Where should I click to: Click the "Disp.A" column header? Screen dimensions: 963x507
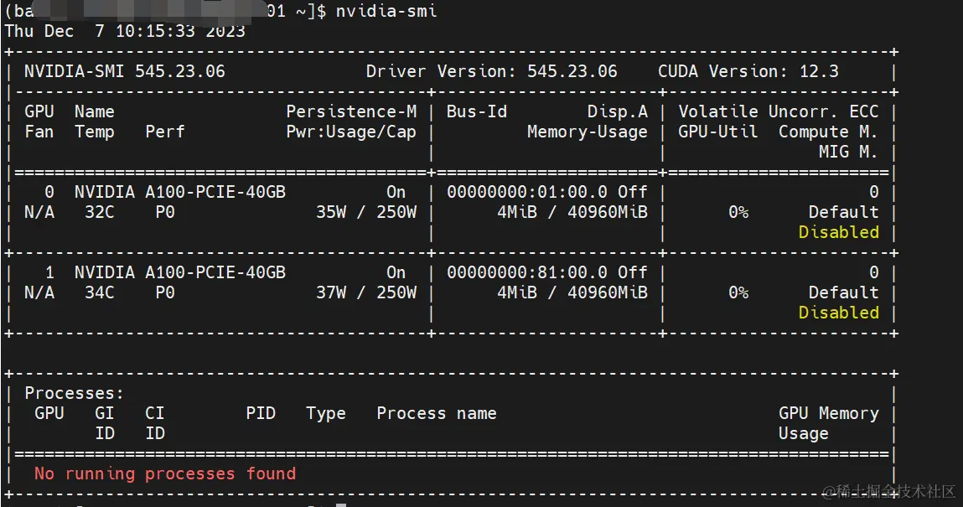point(617,111)
